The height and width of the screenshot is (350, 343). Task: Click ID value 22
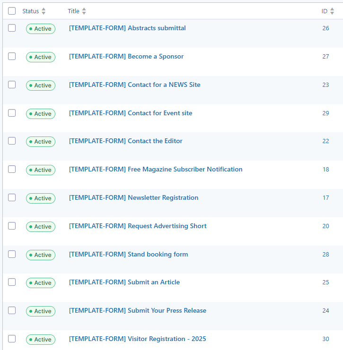point(326,141)
